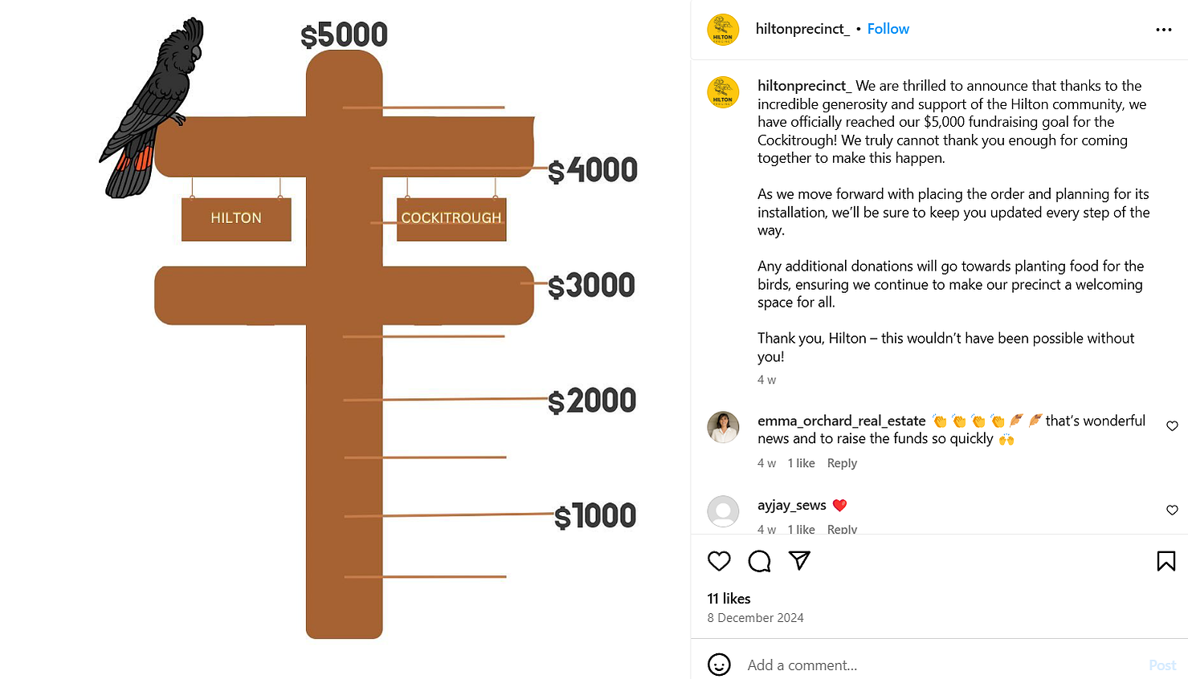Click the 8 December 2024 date

tap(755, 618)
